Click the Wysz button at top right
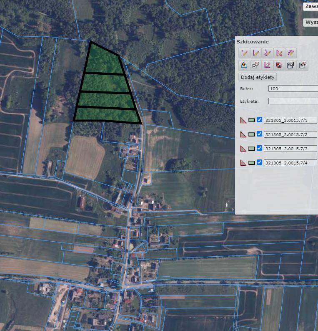This screenshot has width=318, height=331. click(311, 22)
